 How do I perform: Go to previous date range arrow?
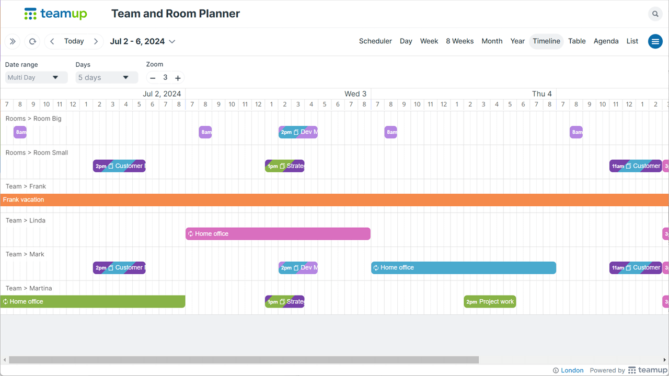point(52,41)
